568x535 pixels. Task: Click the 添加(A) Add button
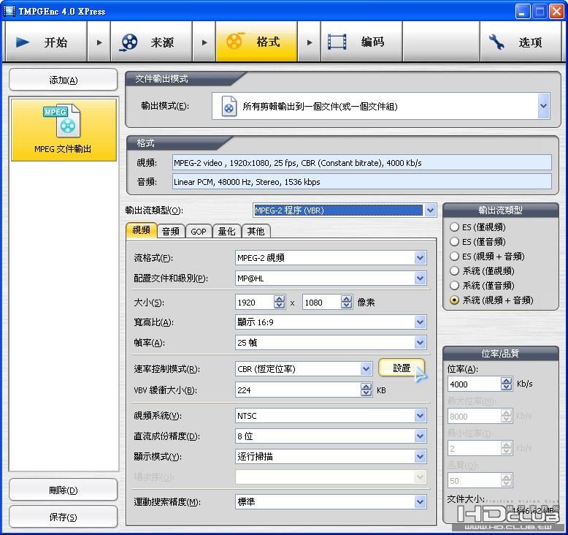pyautogui.click(x=63, y=80)
